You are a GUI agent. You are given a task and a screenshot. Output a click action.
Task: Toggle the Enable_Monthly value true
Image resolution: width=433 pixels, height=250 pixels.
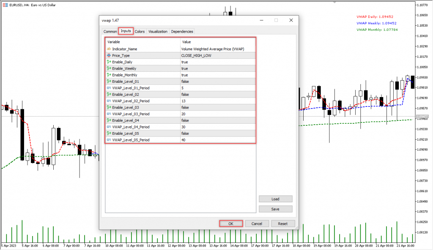(184, 75)
